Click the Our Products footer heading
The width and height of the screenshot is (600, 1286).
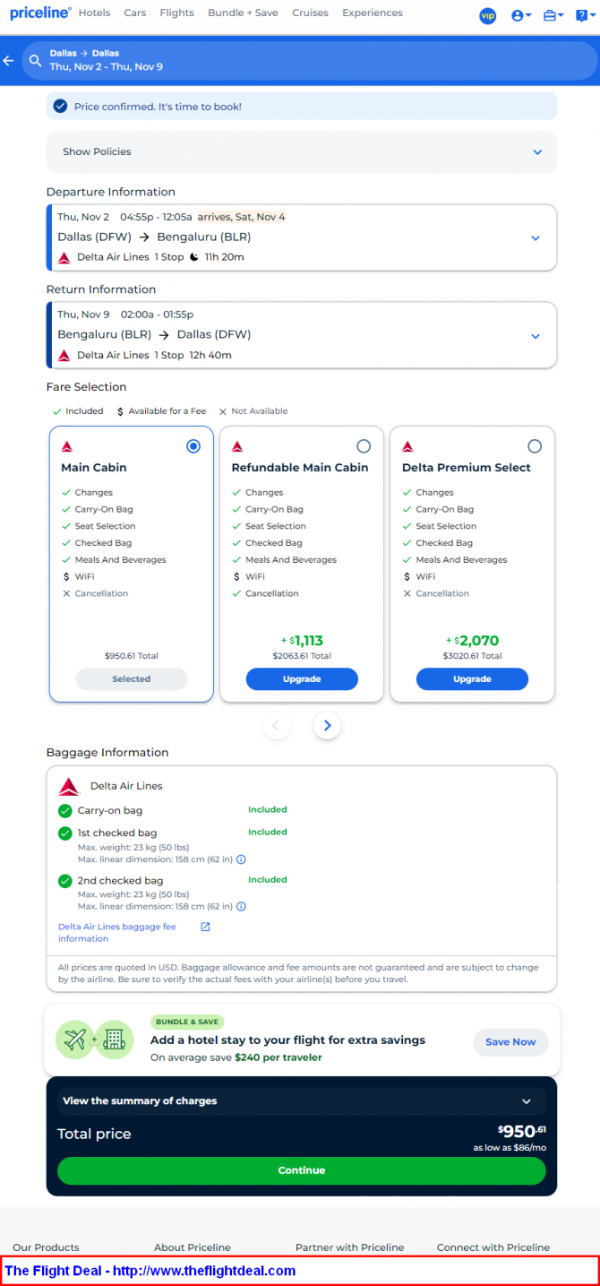[46, 1247]
